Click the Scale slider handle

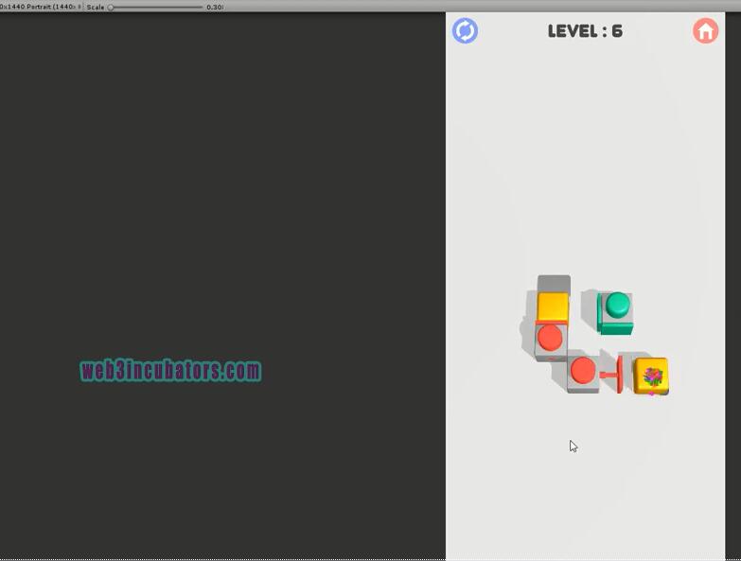[111, 7]
